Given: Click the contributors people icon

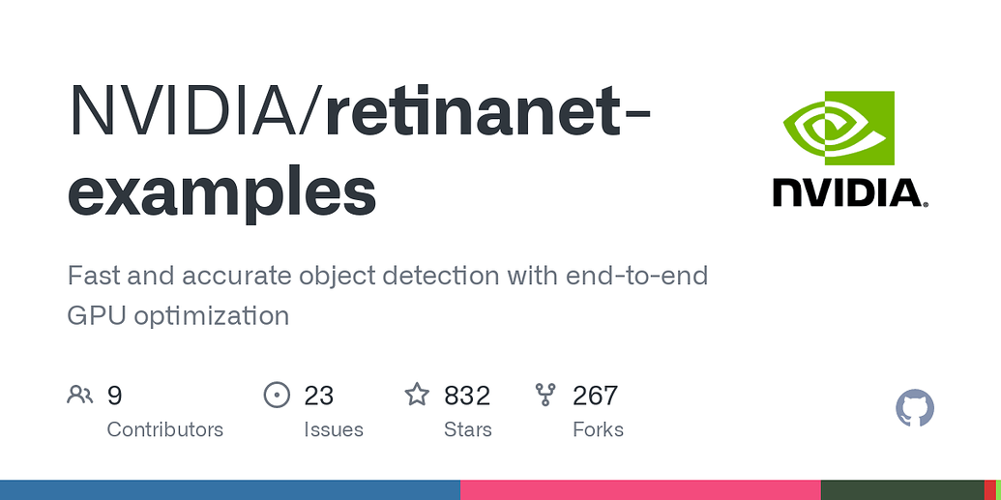Looking at the screenshot, I should tap(80, 396).
